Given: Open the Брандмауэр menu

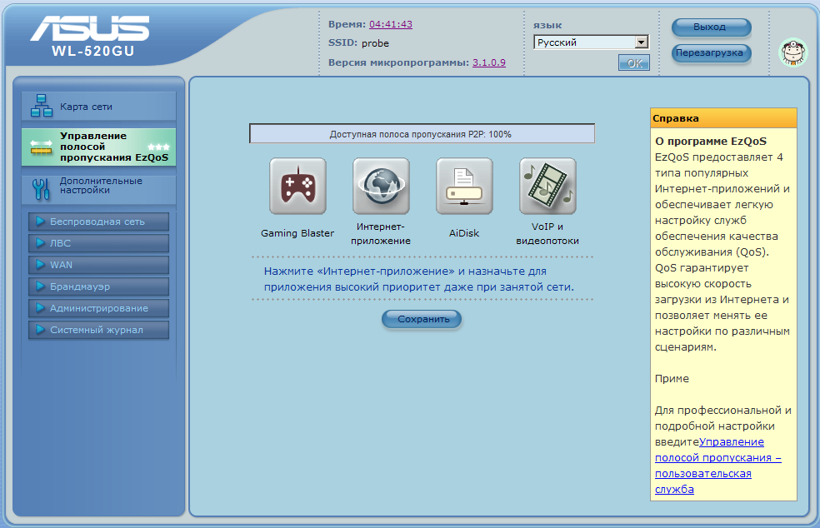Looking at the screenshot, I should 99,286.
